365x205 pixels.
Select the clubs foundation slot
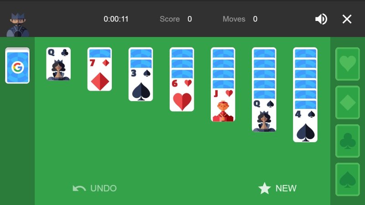tap(348, 141)
